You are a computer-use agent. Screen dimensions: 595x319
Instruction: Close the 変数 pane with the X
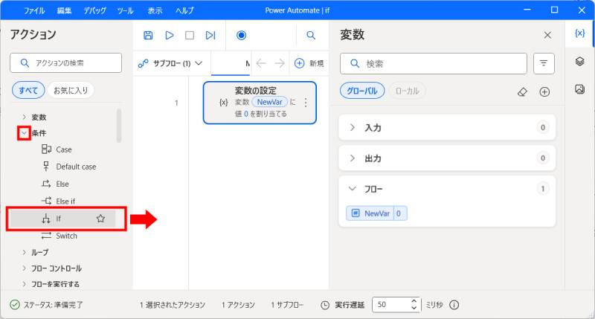tap(547, 35)
